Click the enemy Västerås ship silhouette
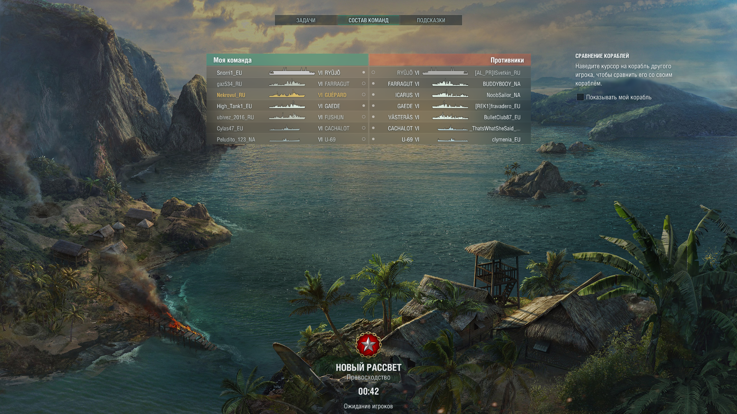 tap(450, 116)
